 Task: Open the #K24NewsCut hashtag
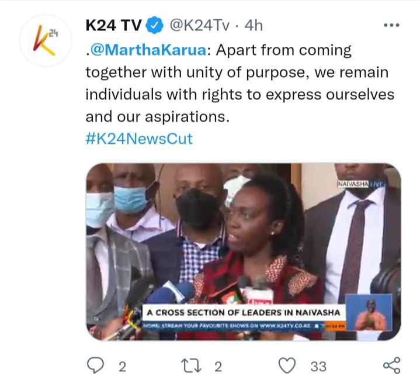click(x=139, y=139)
